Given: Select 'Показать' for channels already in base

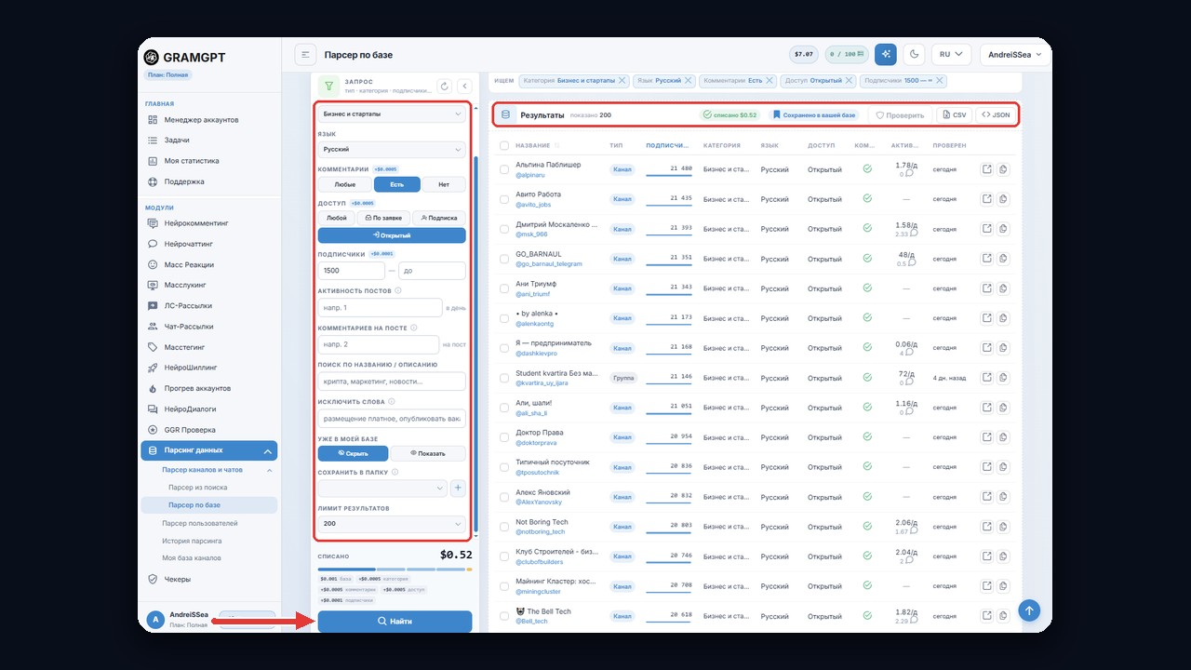Looking at the screenshot, I should click(x=428, y=454).
